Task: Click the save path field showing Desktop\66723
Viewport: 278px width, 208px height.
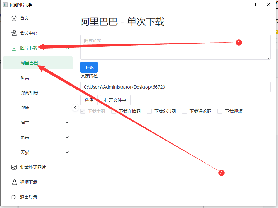Action: click(x=175, y=87)
